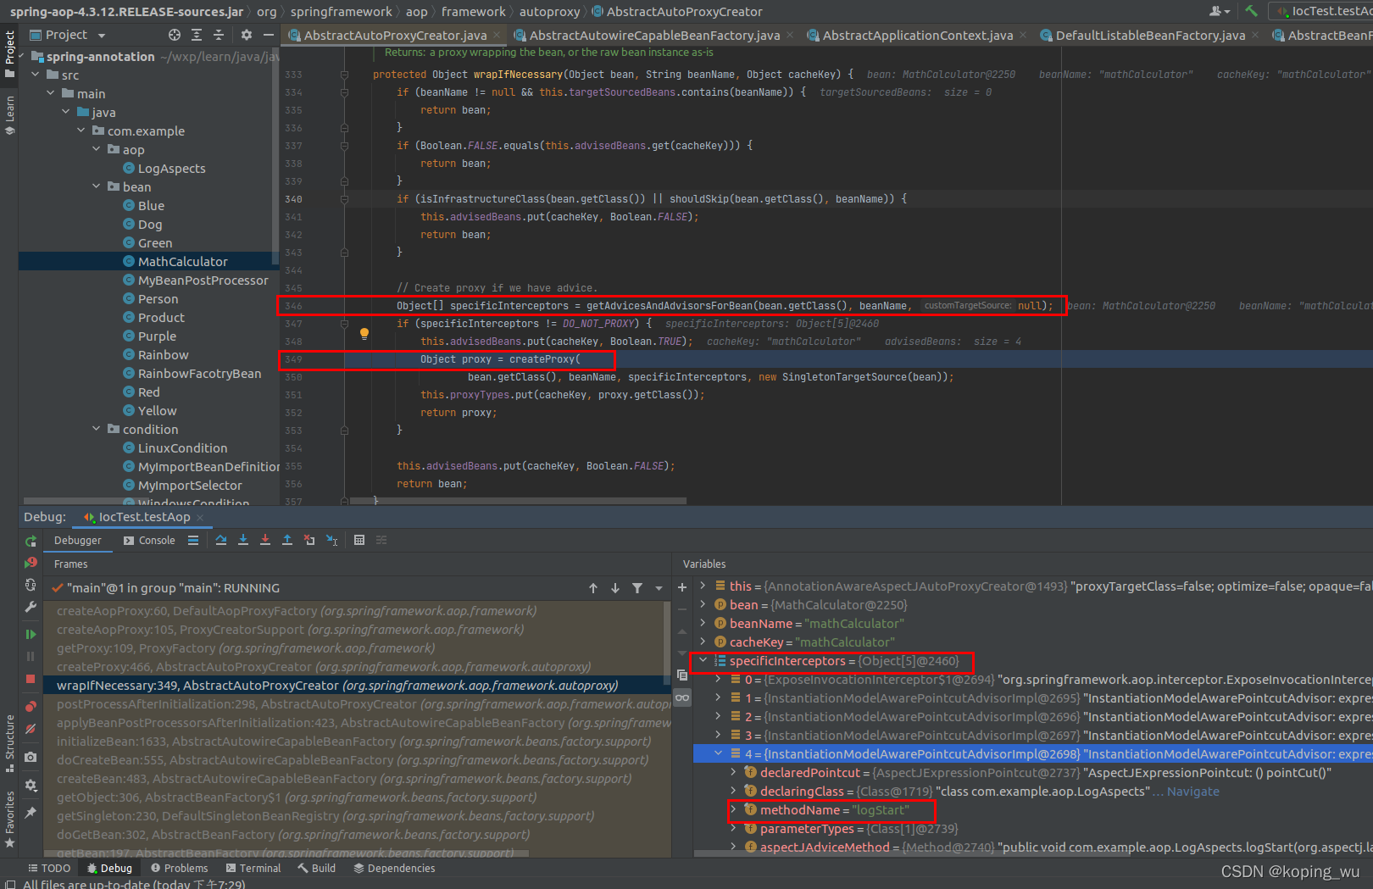Click the red Force Step Into icon
Viewport: 1373px width, 889px height.
[265, 540]
